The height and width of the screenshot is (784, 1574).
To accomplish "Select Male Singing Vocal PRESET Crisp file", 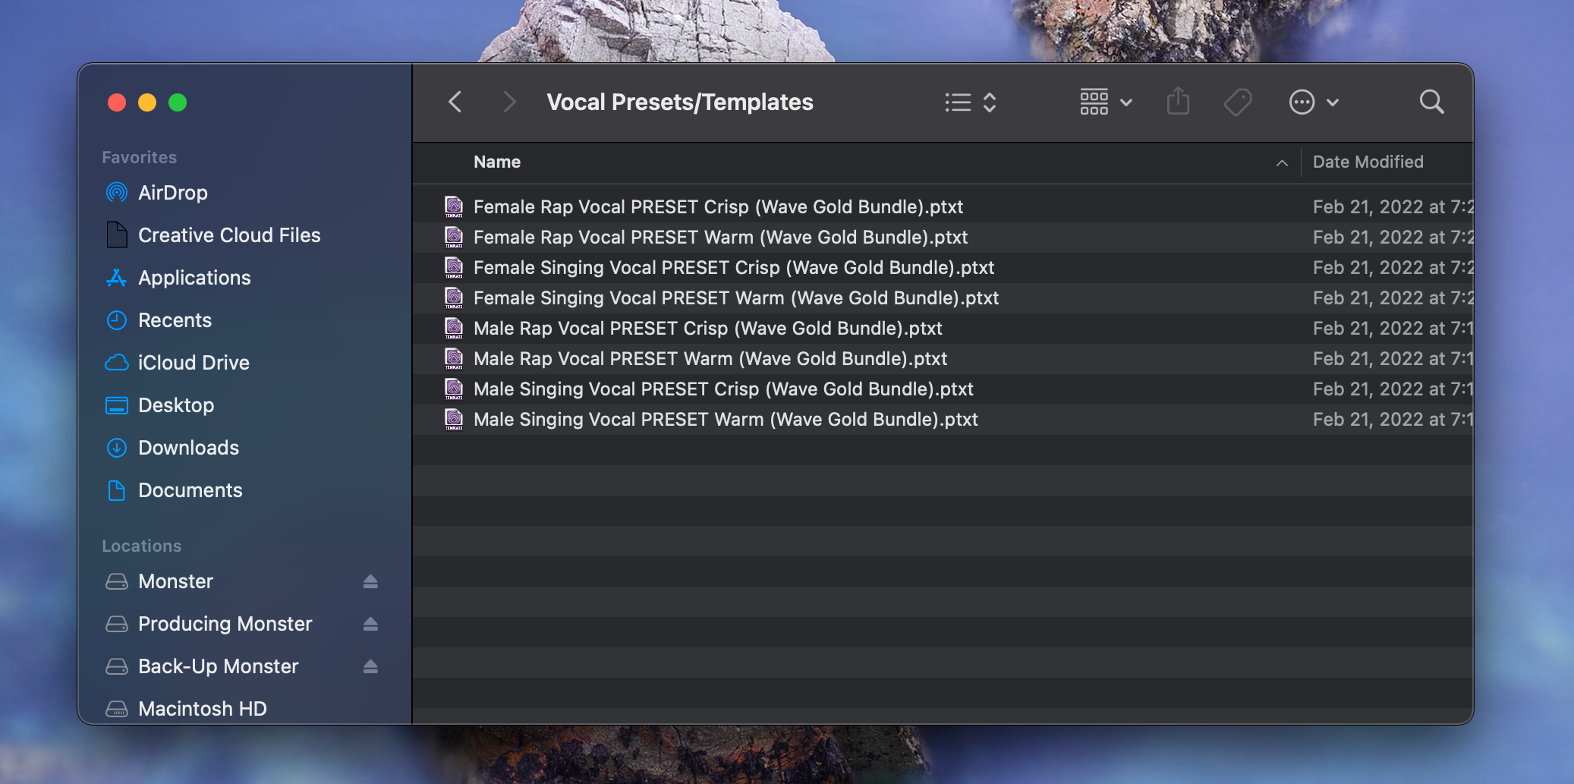I will (x=722, y=389).
